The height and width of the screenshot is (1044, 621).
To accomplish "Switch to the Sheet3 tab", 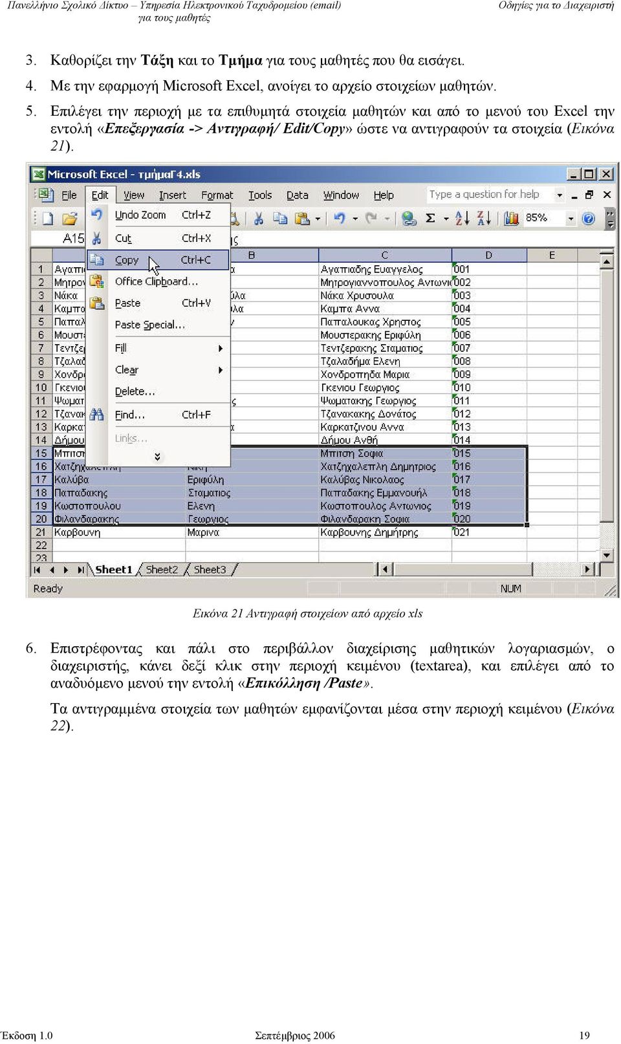I will click(x=210, y=570).
